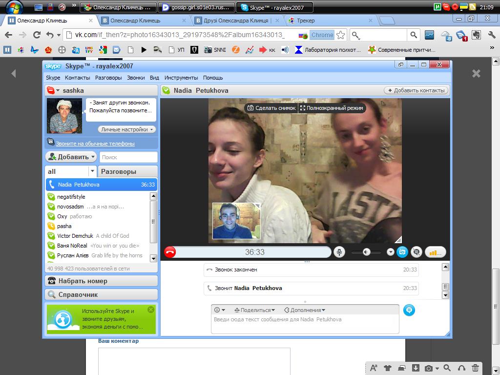Open the Звонки menu
The width and height of the screenshot is (500, 375).
pos(136,78)
